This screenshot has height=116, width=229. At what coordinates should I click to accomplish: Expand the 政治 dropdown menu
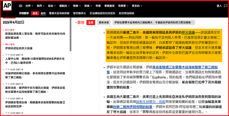[52, 6]
